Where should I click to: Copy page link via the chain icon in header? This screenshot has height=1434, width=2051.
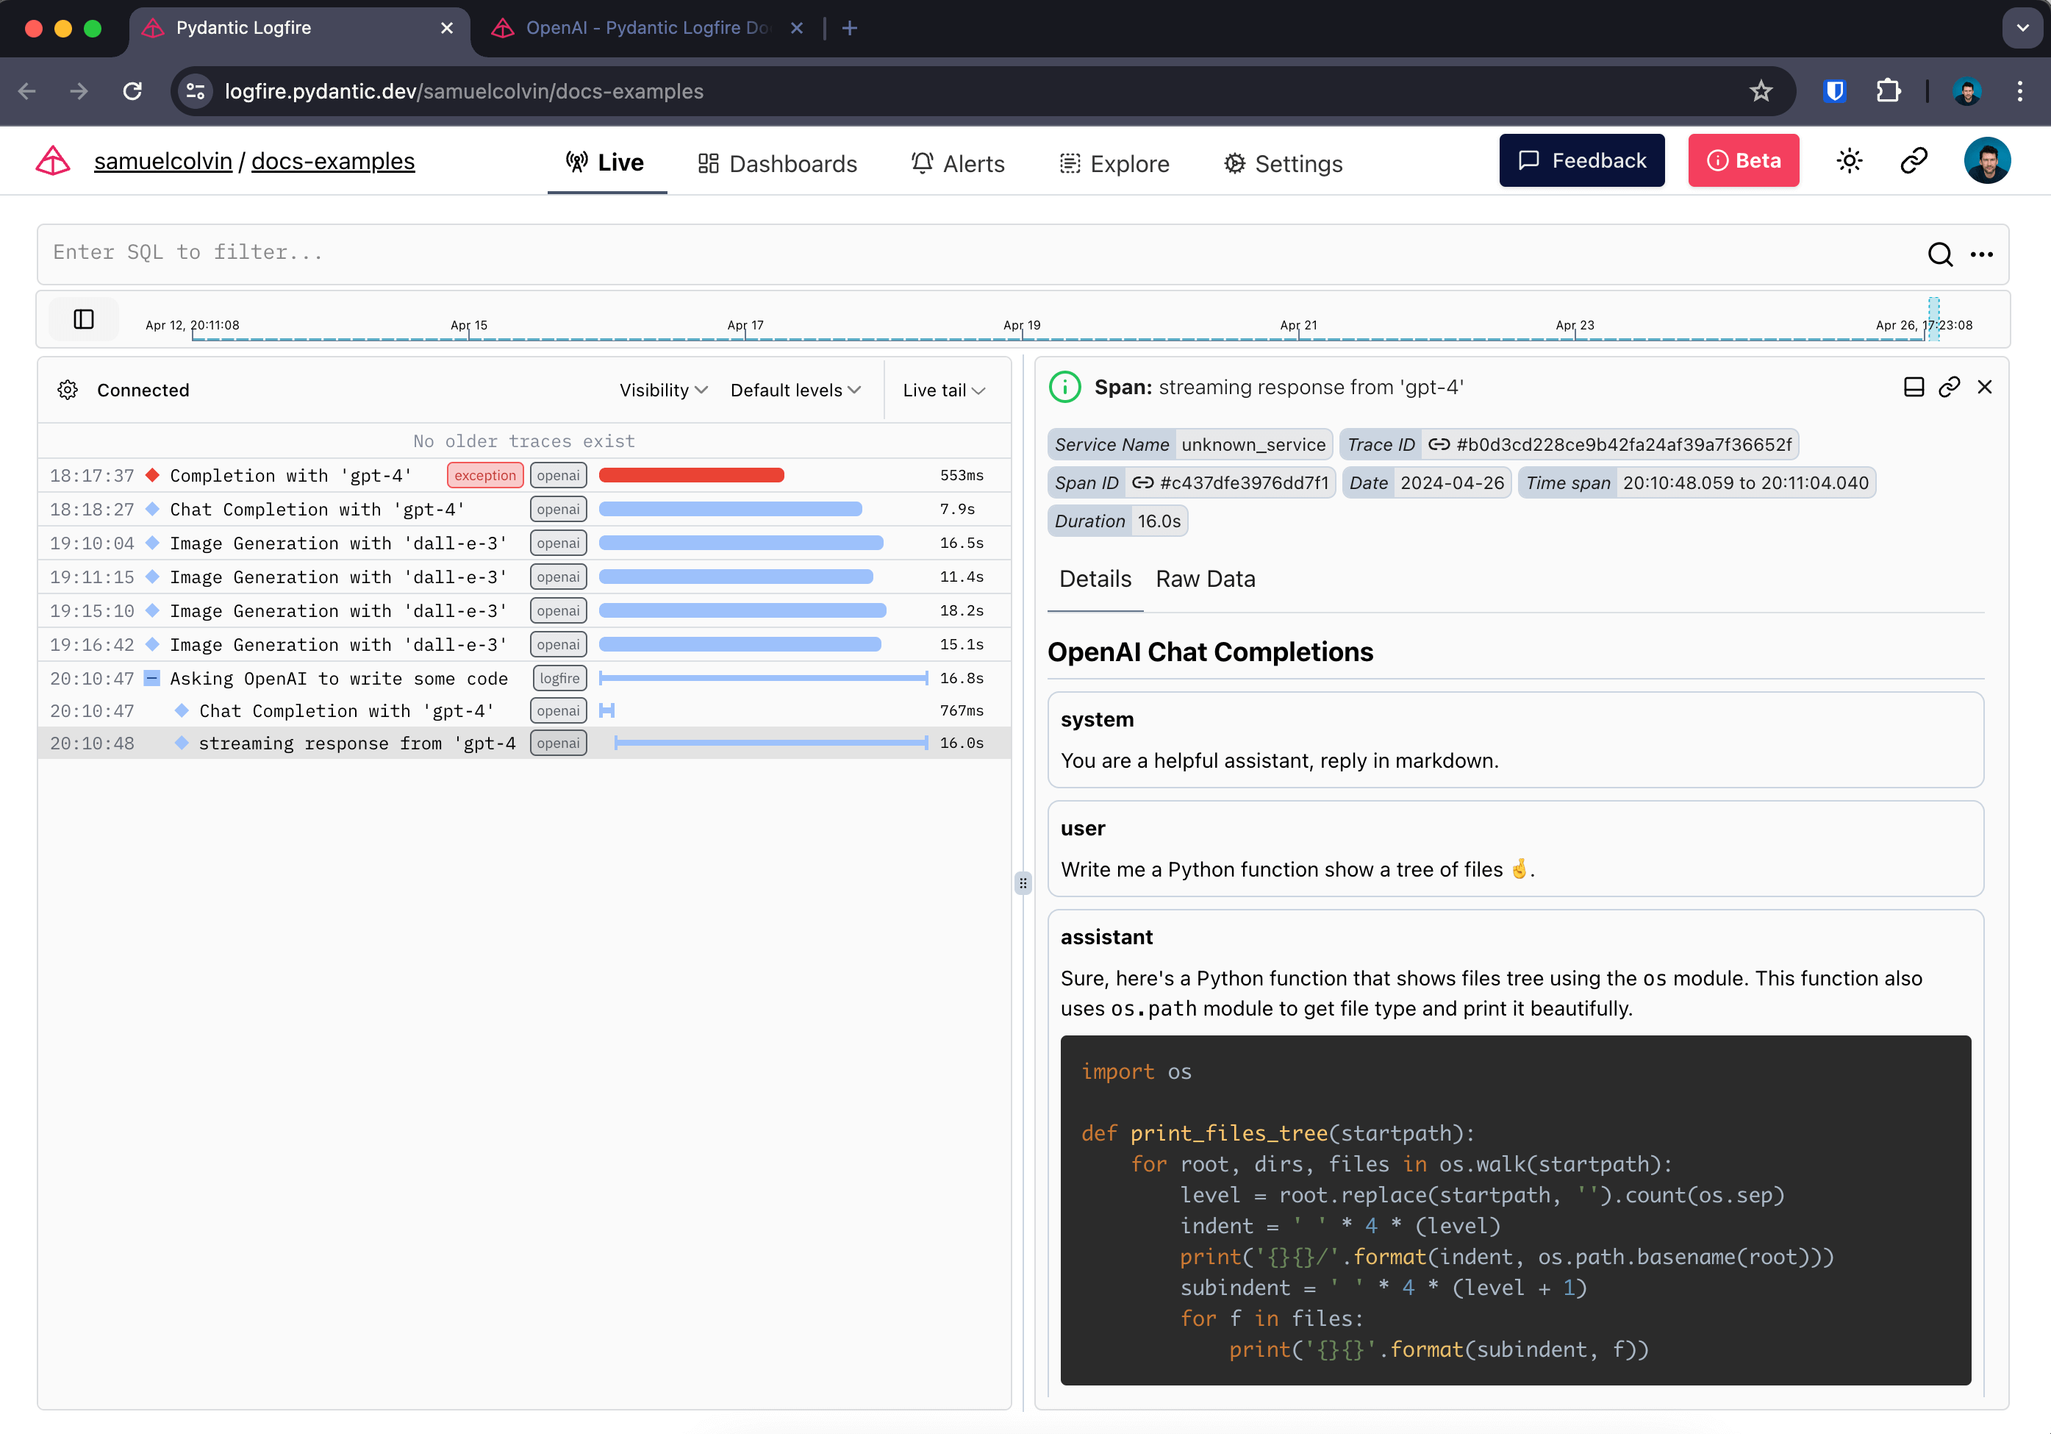(1914, 161)
